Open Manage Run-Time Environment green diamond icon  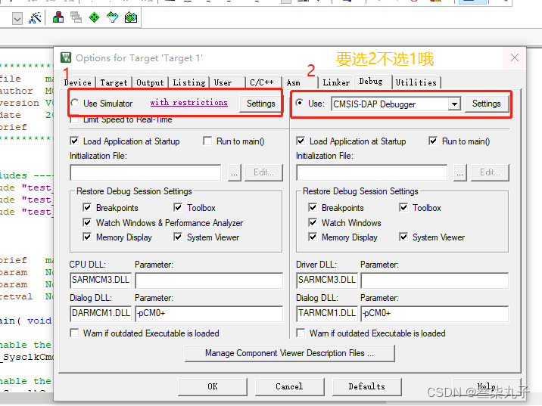click(94, 17)
